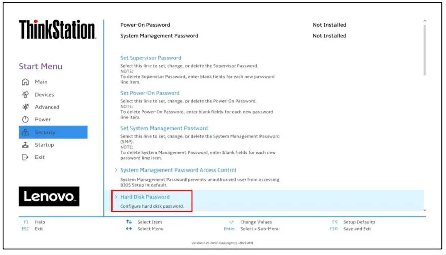
Task: Click the vertical scrollbar thumb
Action: coord(424,50)
